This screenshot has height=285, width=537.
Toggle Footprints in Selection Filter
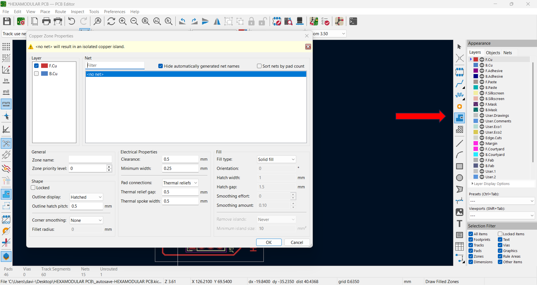pyautogui.click(x=471, y=239)
